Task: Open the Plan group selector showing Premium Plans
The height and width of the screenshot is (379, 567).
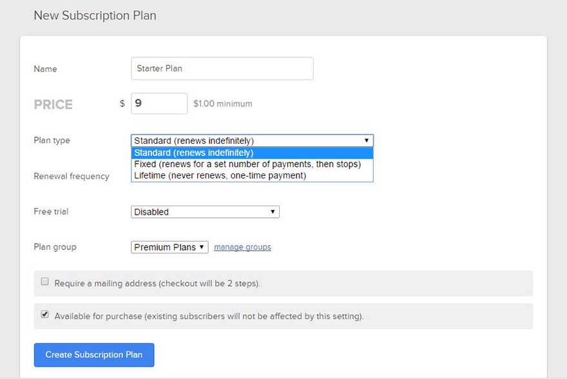Action: (169, 247)
